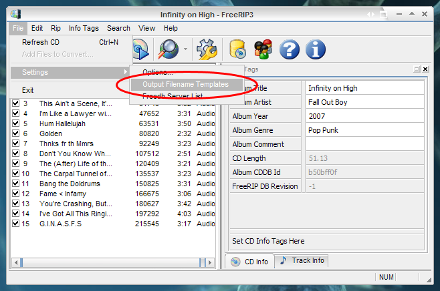This screenshot has height=291, width=440.
Task: Open the File menu
Action: coord(18,28)
